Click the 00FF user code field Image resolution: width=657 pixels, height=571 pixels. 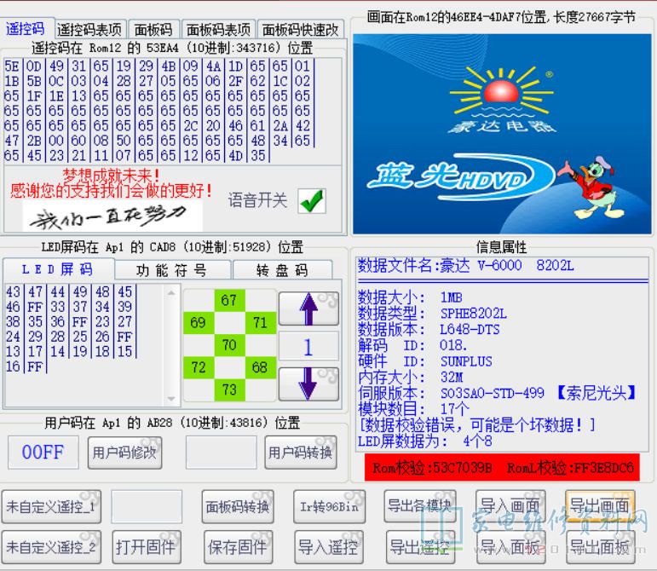(x=43, y=452)
